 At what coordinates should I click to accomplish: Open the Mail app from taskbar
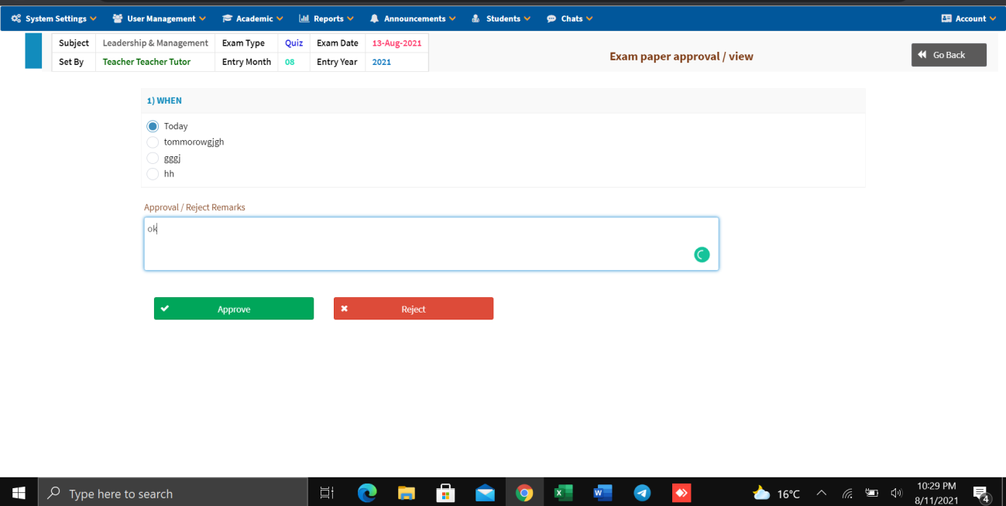485,493
